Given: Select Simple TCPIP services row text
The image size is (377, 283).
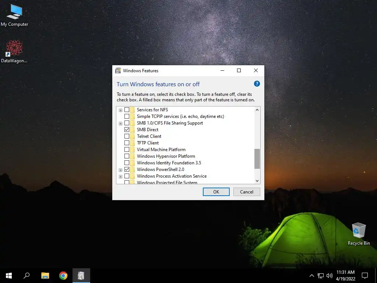Looking at the screenshot, I should point(180,116).
